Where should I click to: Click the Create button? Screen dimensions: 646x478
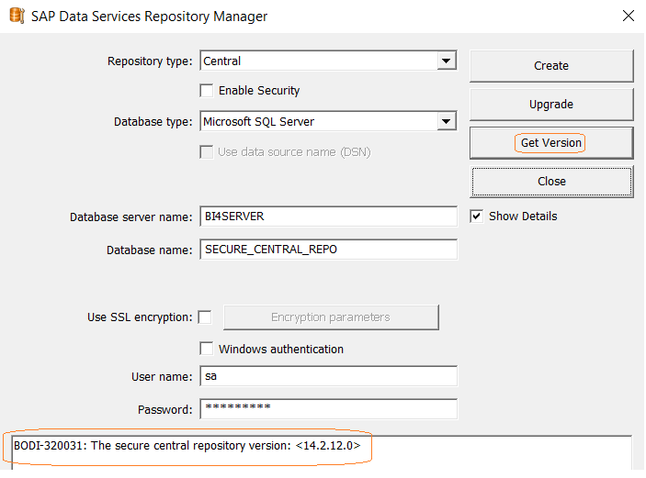tap(551, 66)
